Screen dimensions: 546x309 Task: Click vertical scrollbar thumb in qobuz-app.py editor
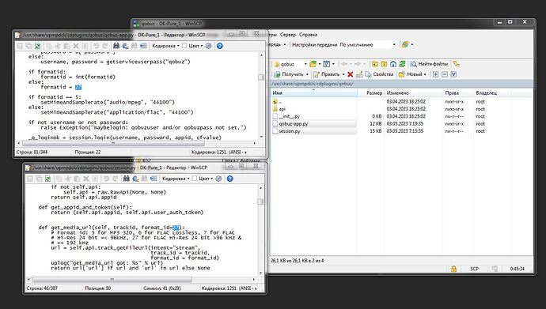[261, 77]
